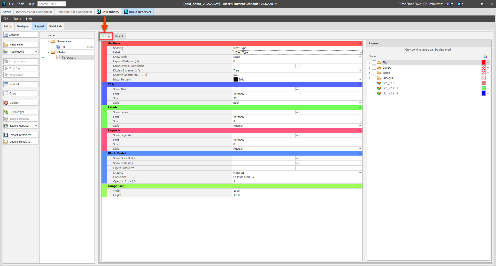Expand the Dumps layer folder
Image resolution: width=496 pixels, height=266 pixels.
tap(370, 68)
